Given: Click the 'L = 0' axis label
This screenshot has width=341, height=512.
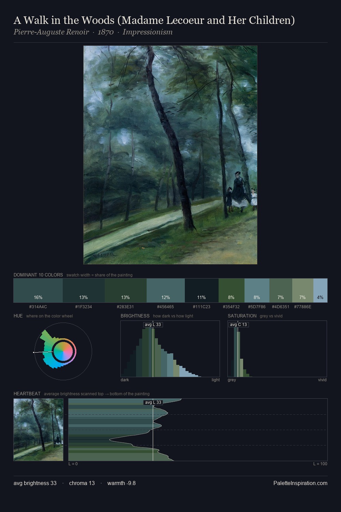Looking at the screenshot, I should 73,464.
